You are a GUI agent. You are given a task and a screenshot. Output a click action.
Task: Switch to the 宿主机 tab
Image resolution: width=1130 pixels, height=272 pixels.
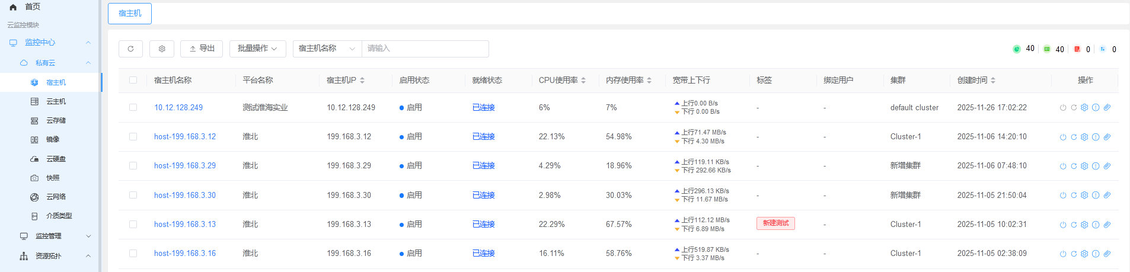(x=130, y=13)
